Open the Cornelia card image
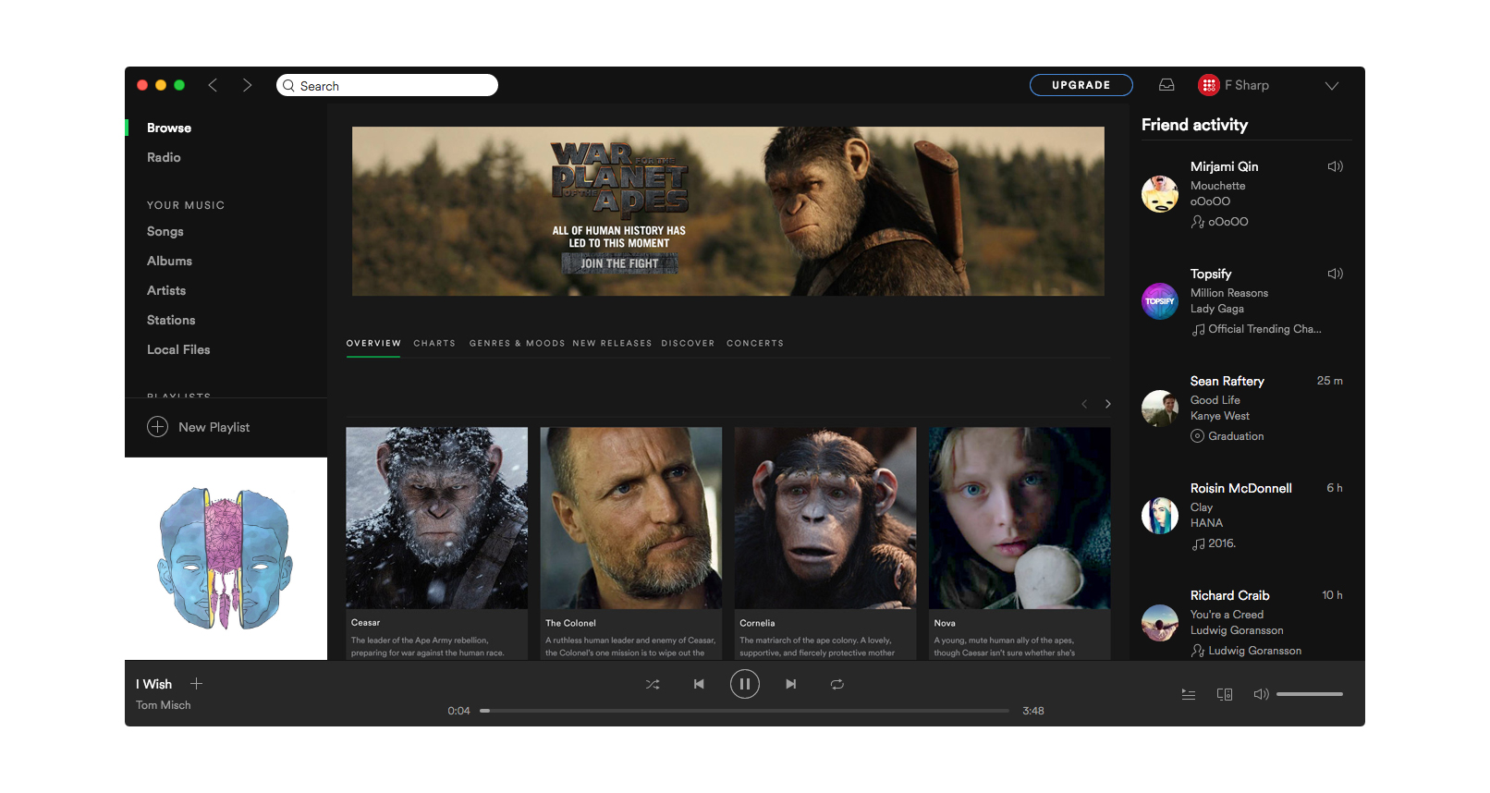The height and width of the screenshot is (793, 1490). tap(825, 518)
